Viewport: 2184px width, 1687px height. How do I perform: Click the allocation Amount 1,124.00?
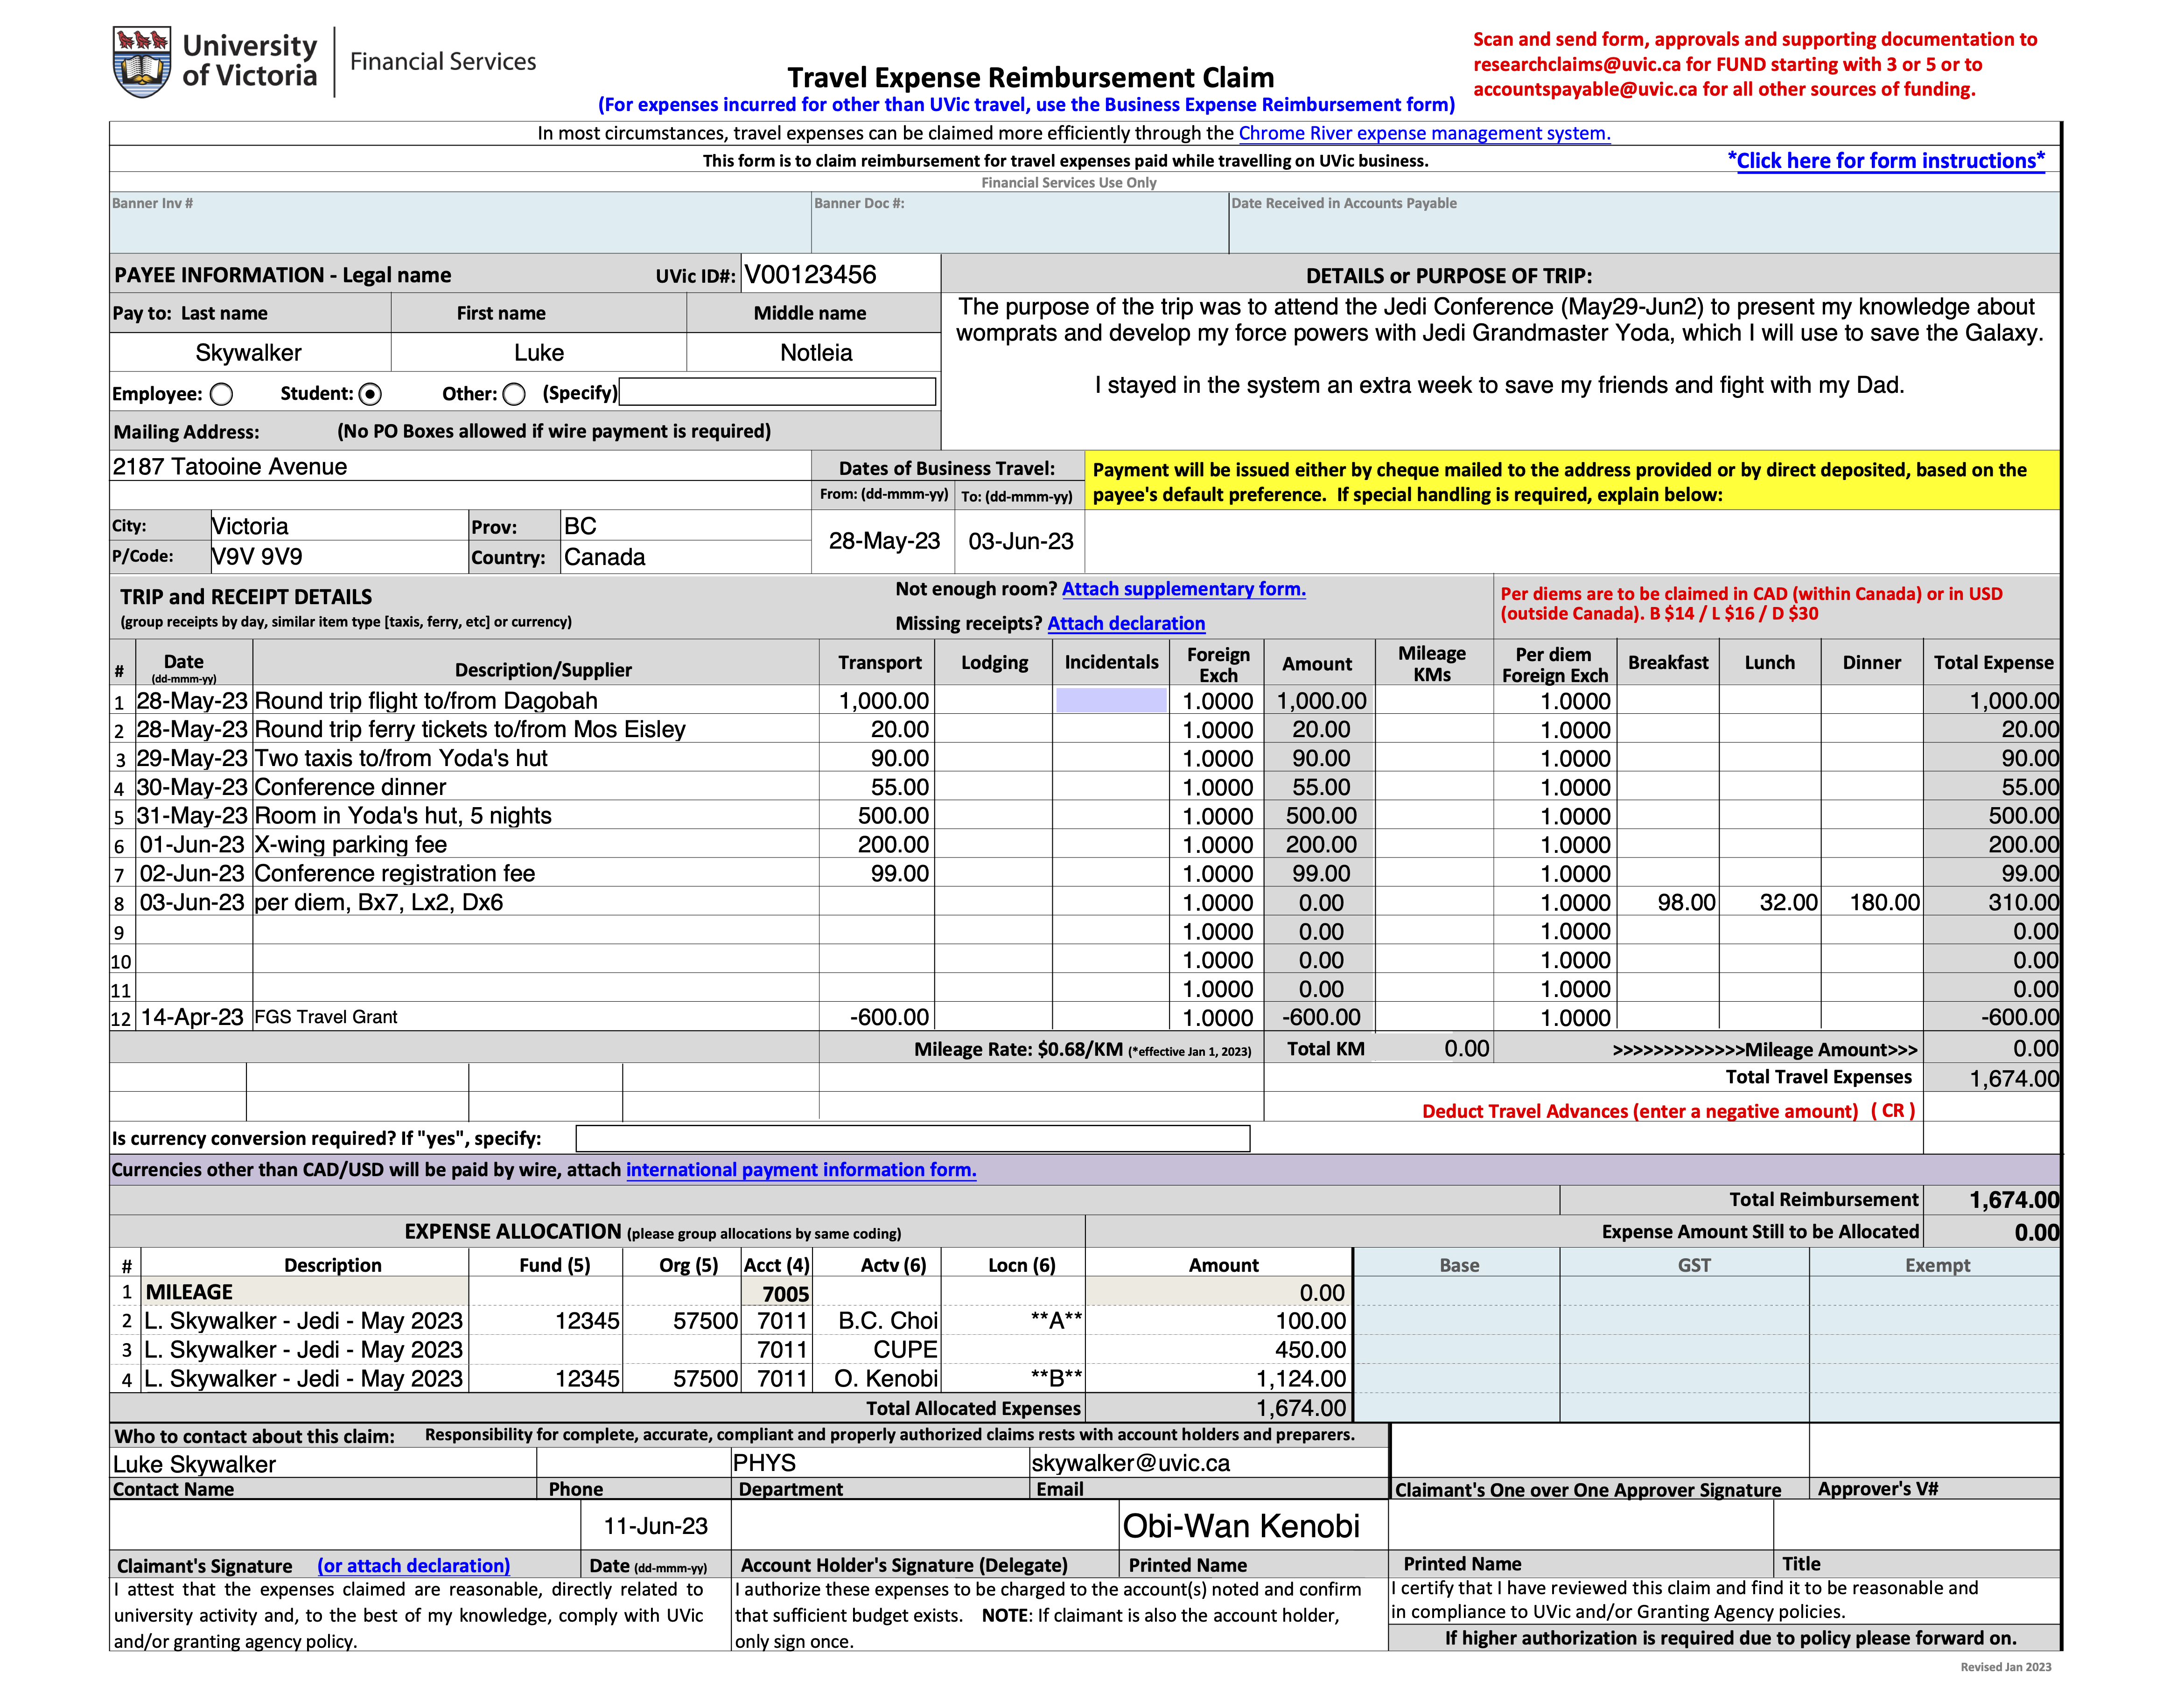(1218, 1378)
